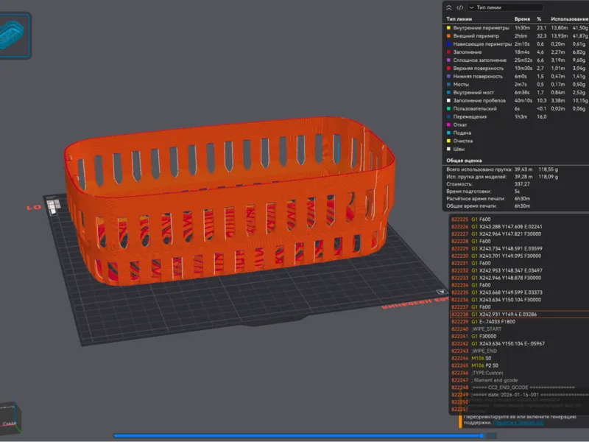Select highlighted G-code line 822238
Viewport: 589px width, 442px height.
click(x=520, y=315)
